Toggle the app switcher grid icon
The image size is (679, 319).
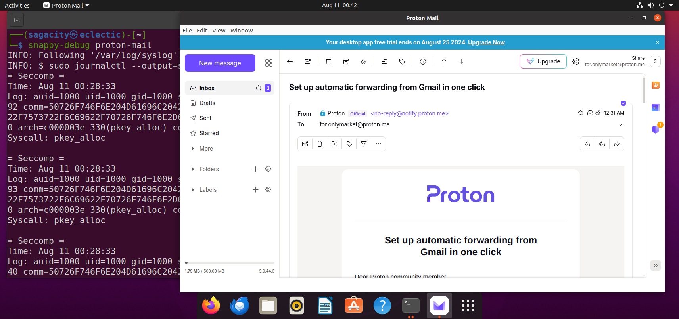[x=269, y=63]
